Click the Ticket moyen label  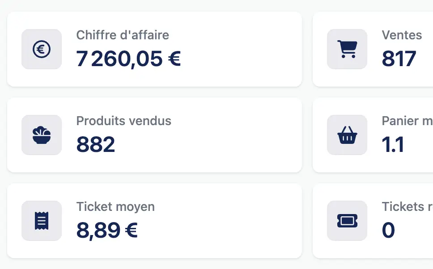point(115,206)
